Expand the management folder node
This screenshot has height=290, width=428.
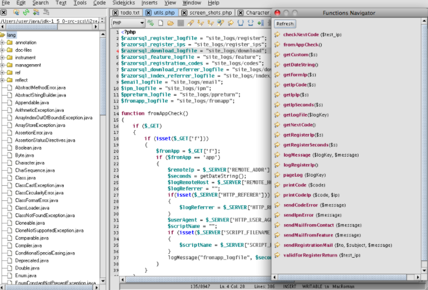(3, 65)
